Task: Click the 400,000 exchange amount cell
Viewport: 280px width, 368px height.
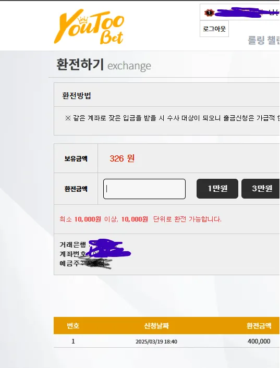Action: click(x=259, y=341)
